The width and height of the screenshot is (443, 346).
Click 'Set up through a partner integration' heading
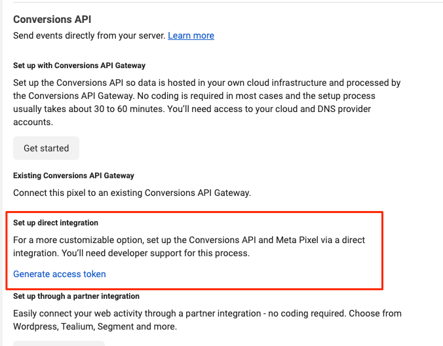[76, 296]
